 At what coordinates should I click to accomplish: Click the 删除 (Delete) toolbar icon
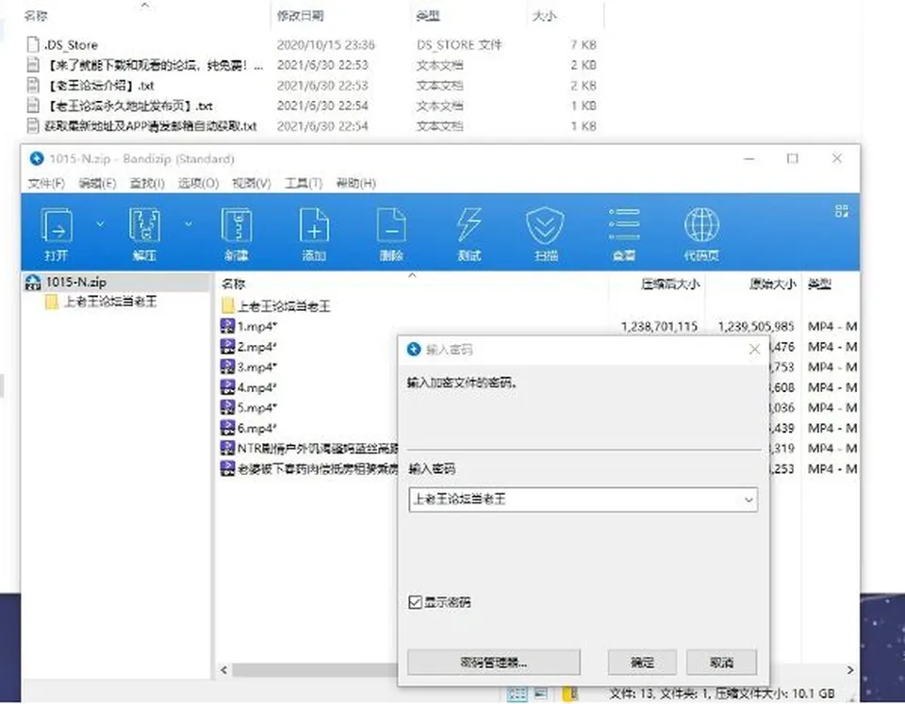point(391,225)
